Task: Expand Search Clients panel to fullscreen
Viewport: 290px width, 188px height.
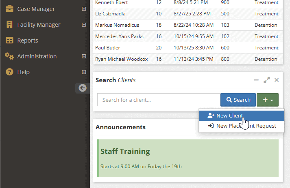Action: click(267, 80)
